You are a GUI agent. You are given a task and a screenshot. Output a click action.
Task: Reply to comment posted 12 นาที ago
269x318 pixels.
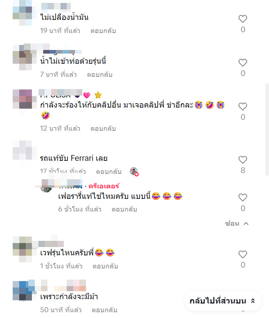[103, 129]
